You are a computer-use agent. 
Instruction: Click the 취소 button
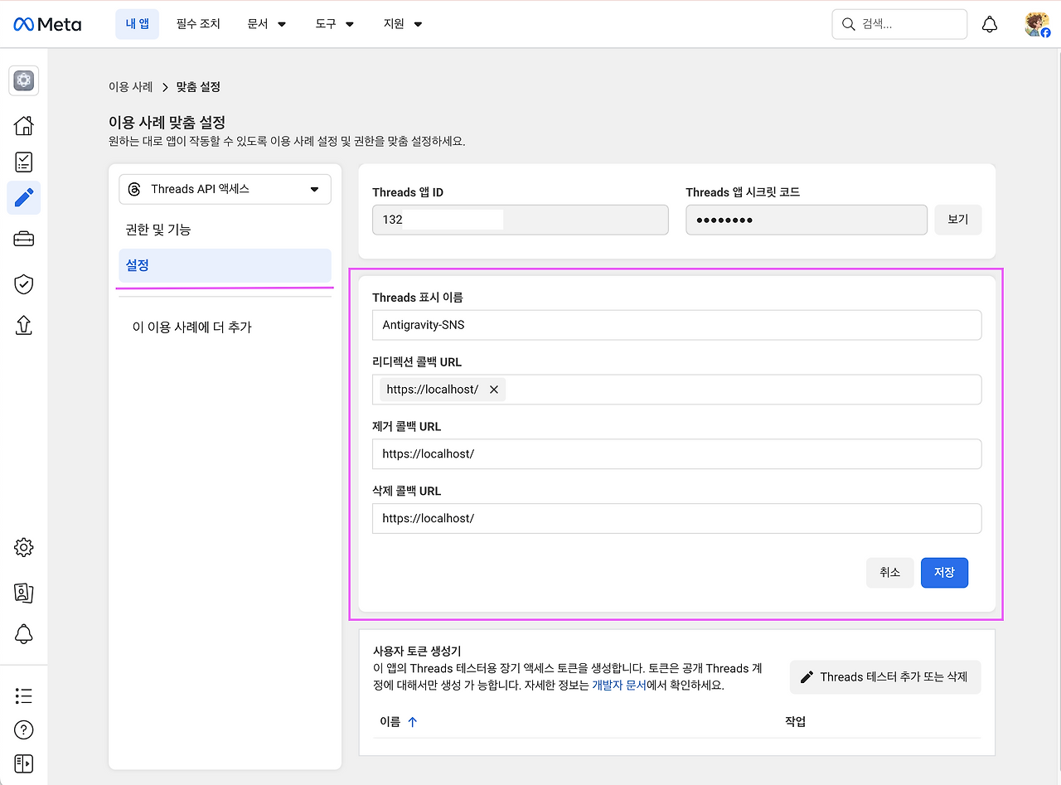click(889, 573)
